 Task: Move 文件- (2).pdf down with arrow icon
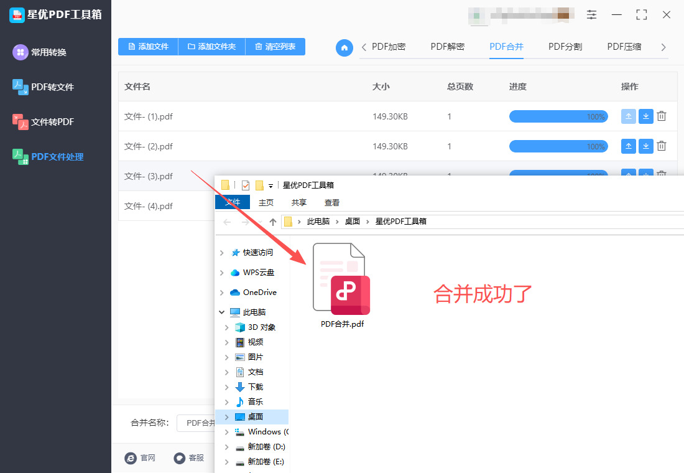click(646, 146)
